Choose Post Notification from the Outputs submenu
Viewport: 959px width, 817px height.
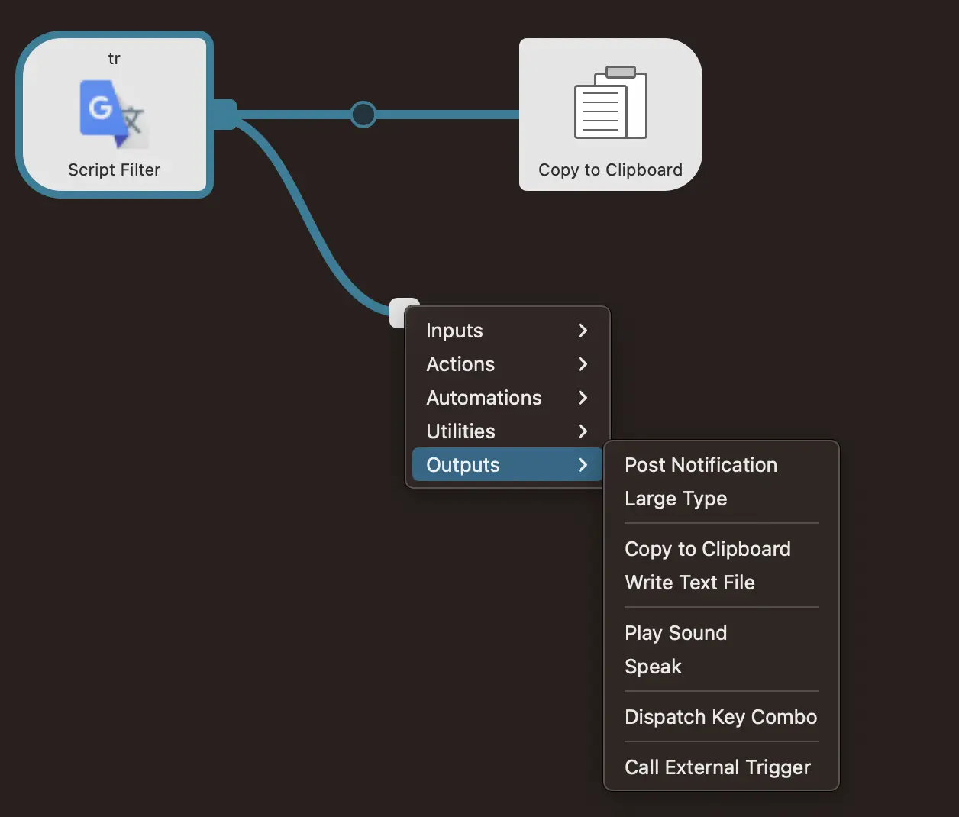(x=721, y=465)
